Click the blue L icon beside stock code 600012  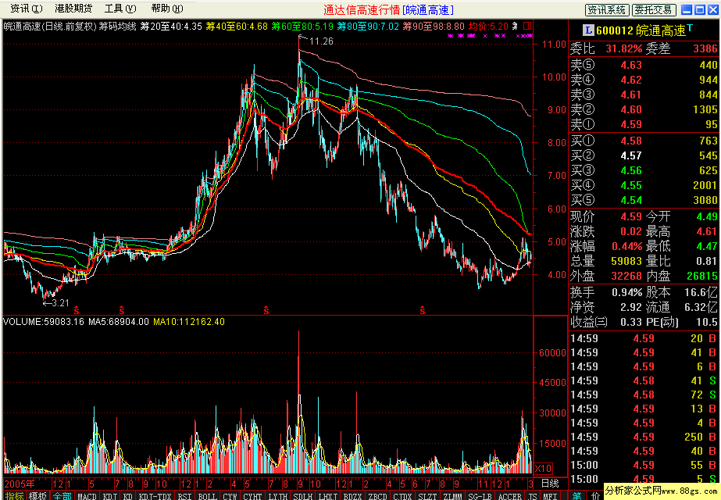pyautogui.click(x=588, y=30)
